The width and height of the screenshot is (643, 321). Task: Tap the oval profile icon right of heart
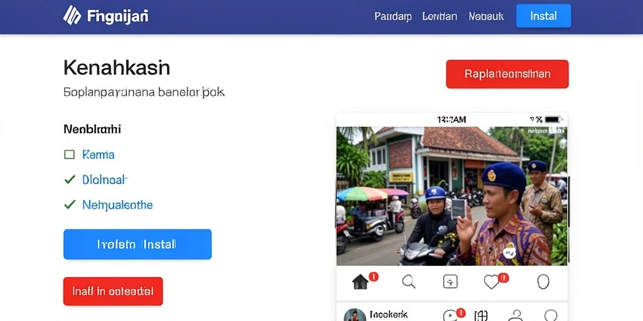[x=543, y=282]
